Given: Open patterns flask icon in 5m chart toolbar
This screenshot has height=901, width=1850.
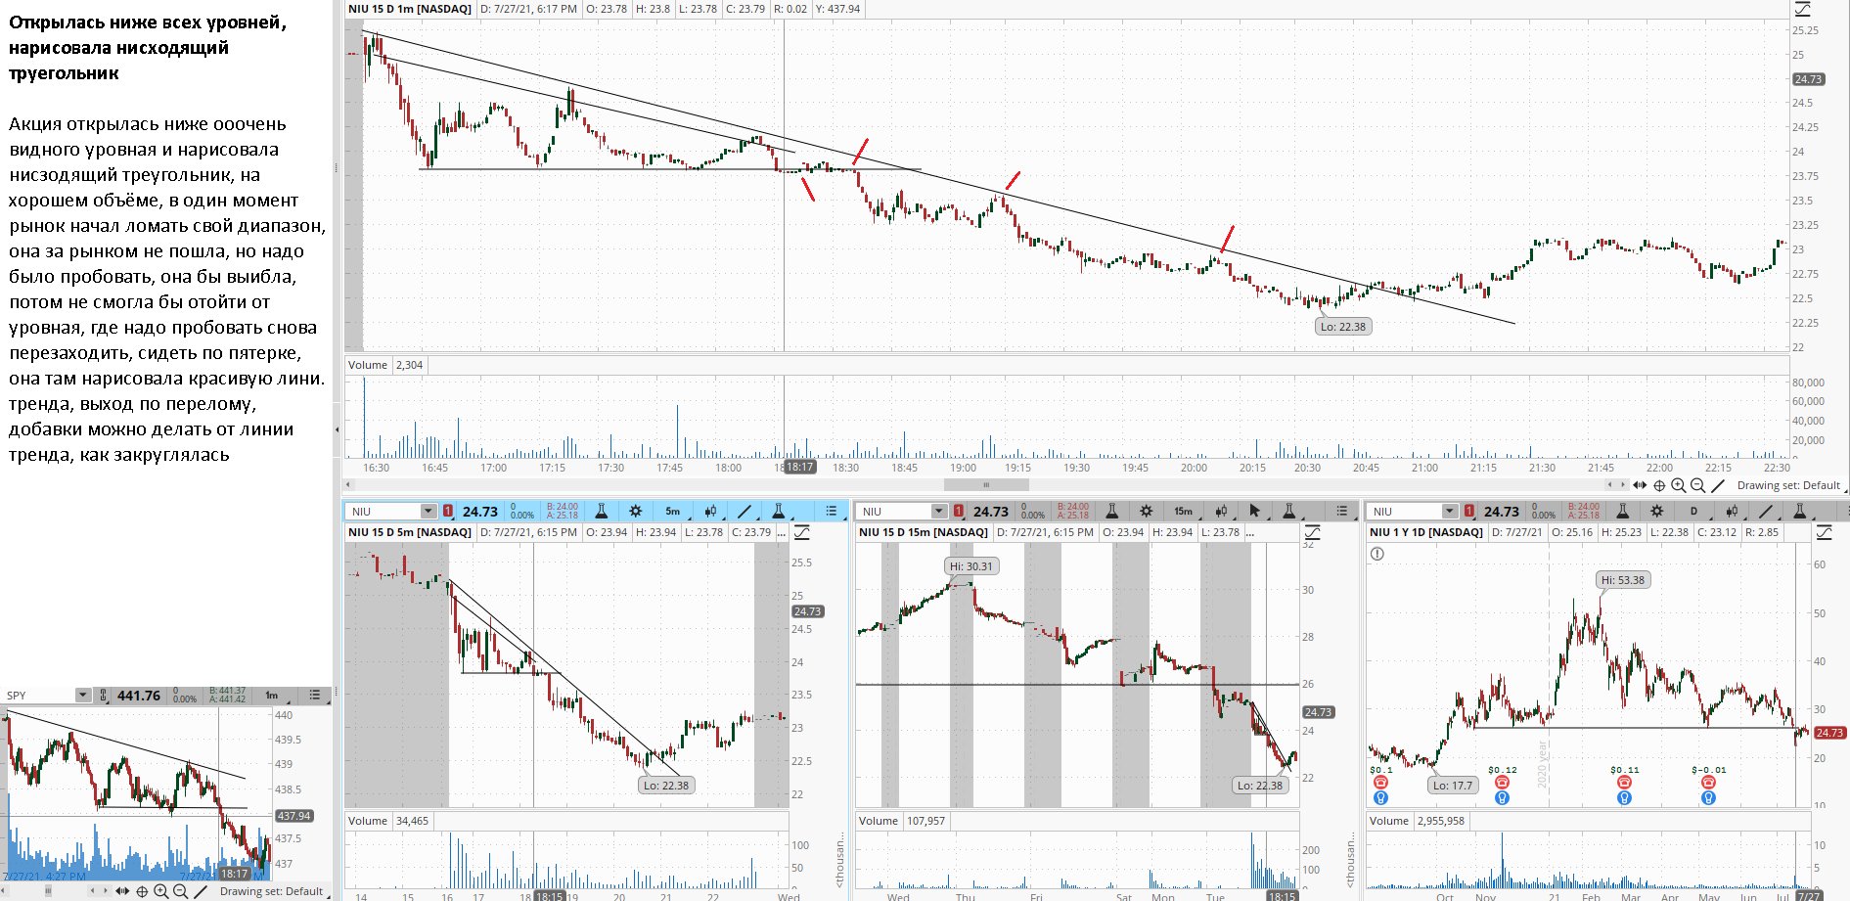Looking at the screenshot, I should pos(779,511).
